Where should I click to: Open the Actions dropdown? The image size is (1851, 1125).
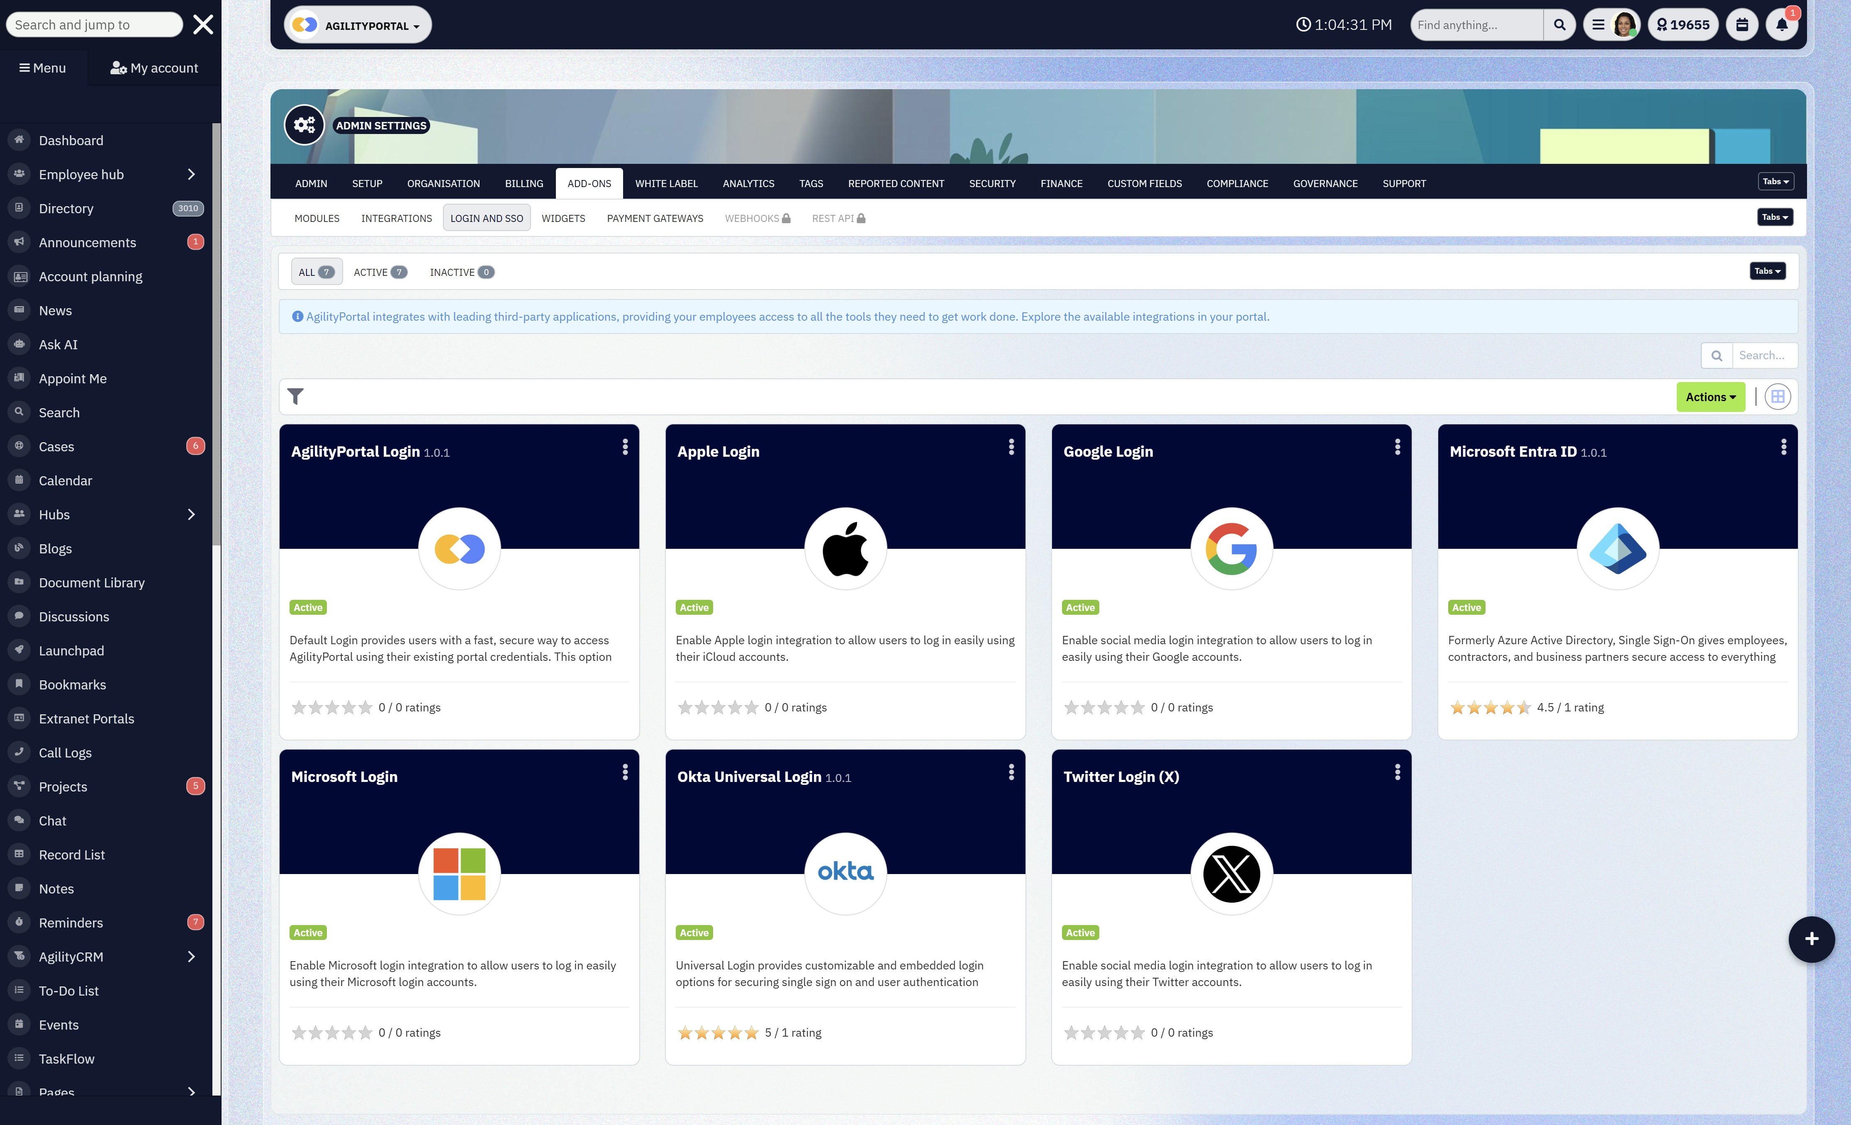pos(1710,397)
